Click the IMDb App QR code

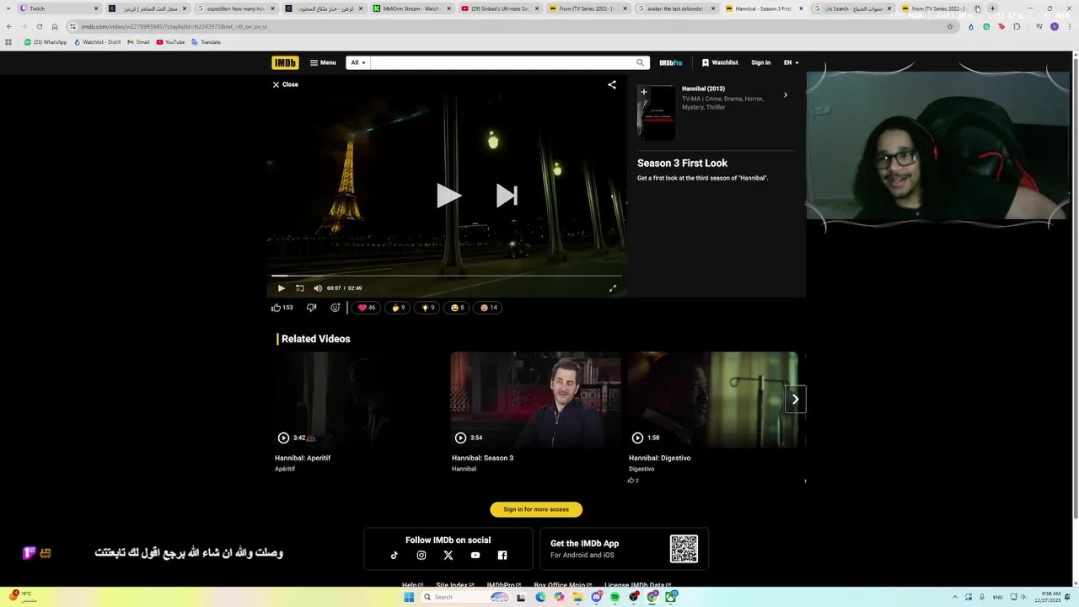684,549
